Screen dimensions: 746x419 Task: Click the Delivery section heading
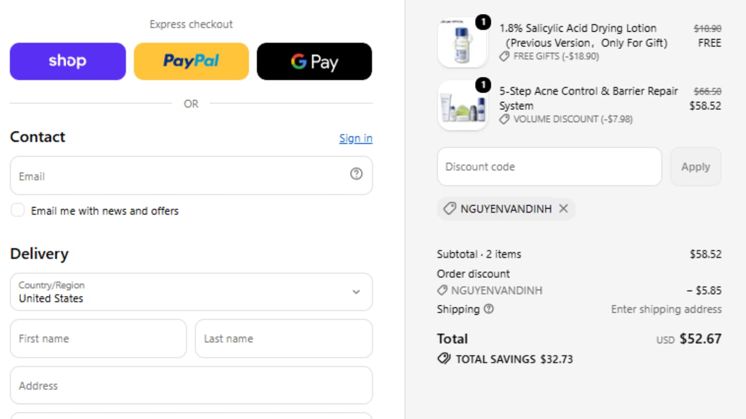39,254
